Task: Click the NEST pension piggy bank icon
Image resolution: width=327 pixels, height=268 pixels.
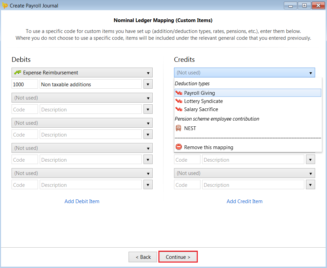Action: (x=178, y=128)
